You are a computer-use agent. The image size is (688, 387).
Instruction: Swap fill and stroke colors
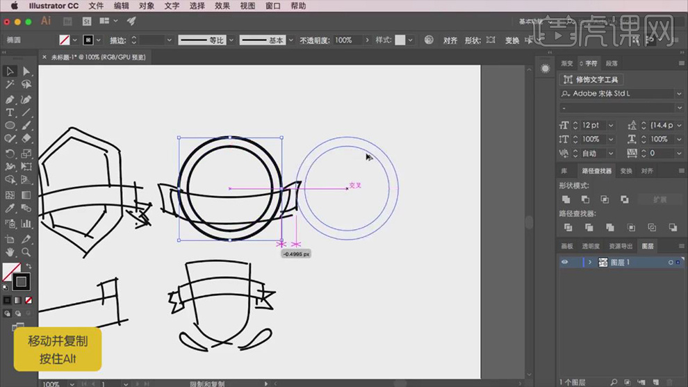[28, 266]
